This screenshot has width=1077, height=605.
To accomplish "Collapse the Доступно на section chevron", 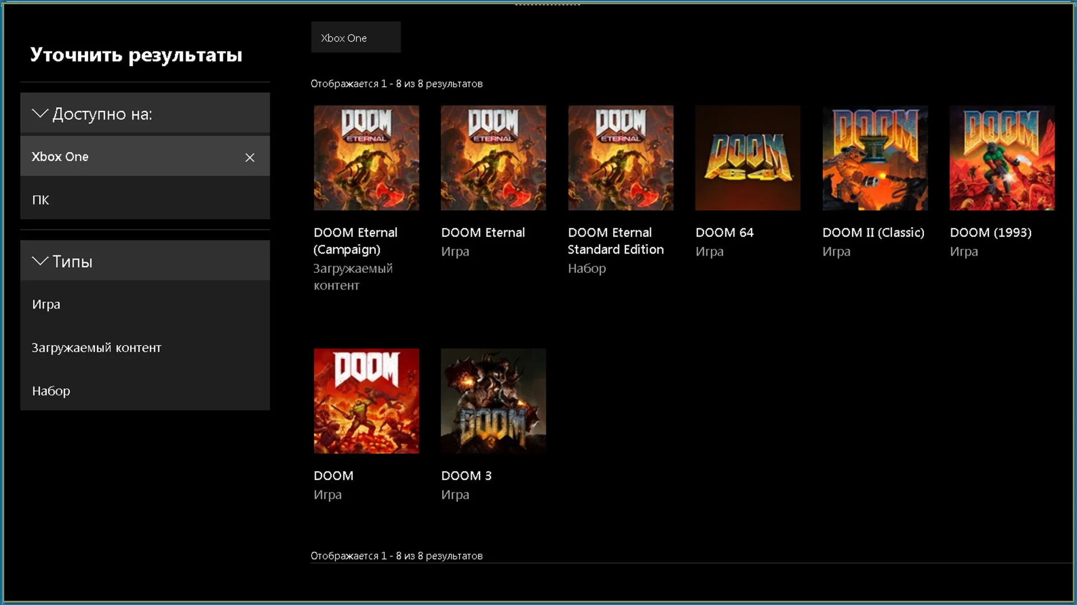I will (40, 114).
